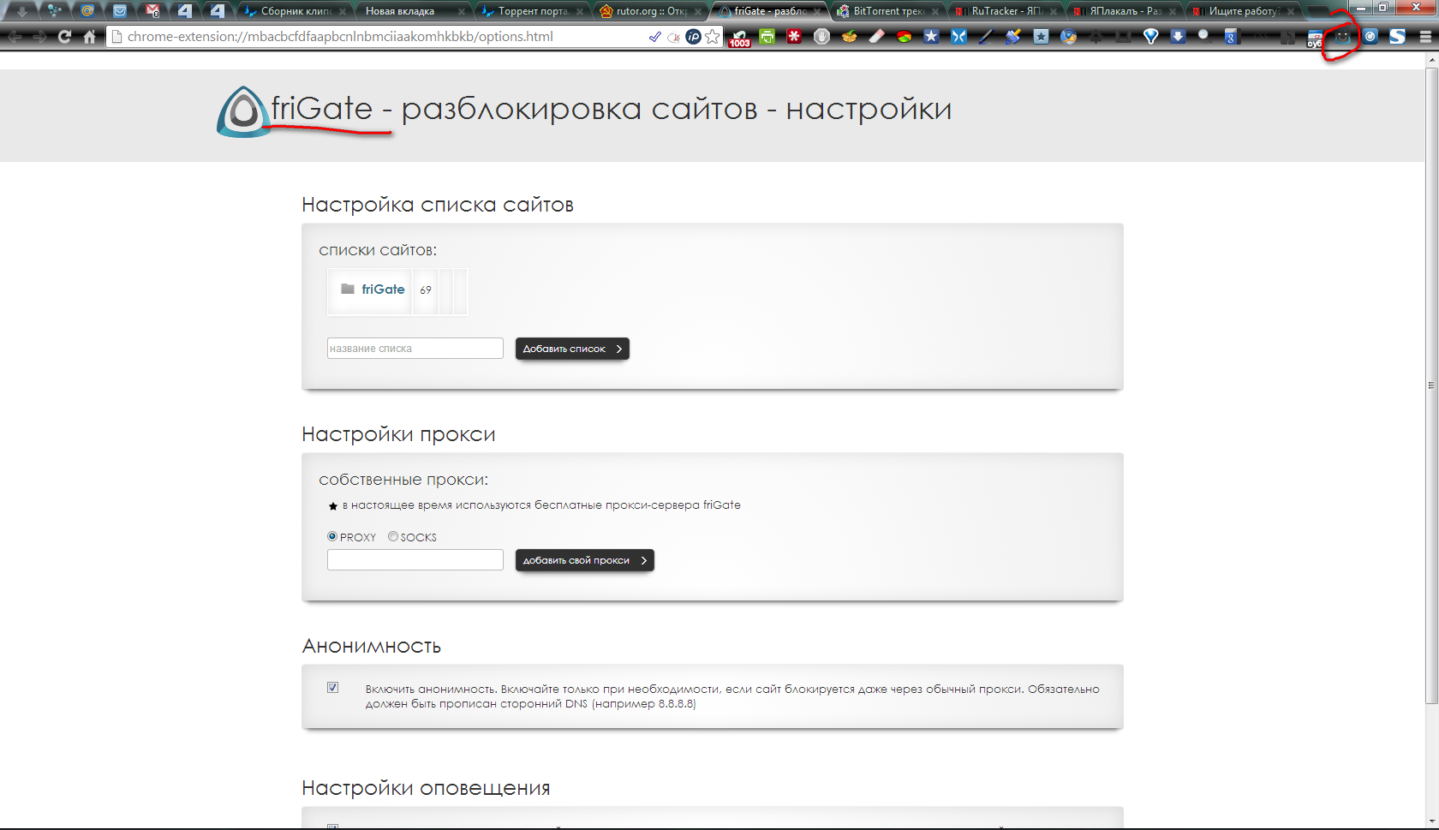The image size is (1439, 830).
Task: Open the Chrome hamburger menu
Action: click(1425, 37)
